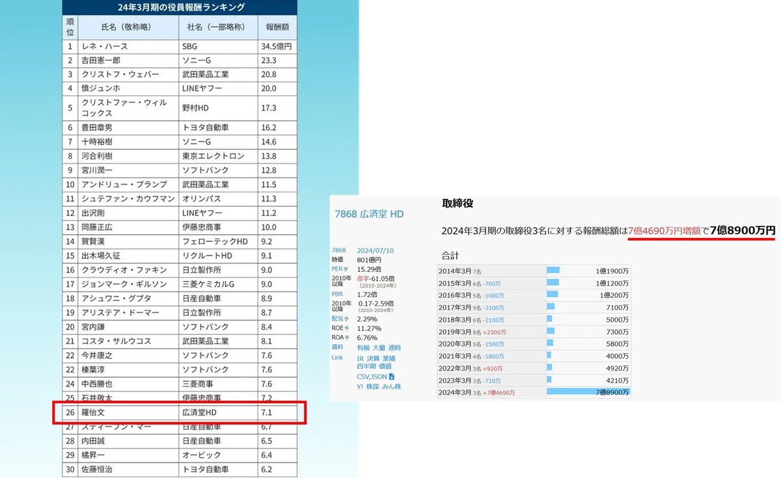Screen dimensions: 781x478
Task: Click the 2017年3月 row showing 7100万
Action: tap(534, 306)
